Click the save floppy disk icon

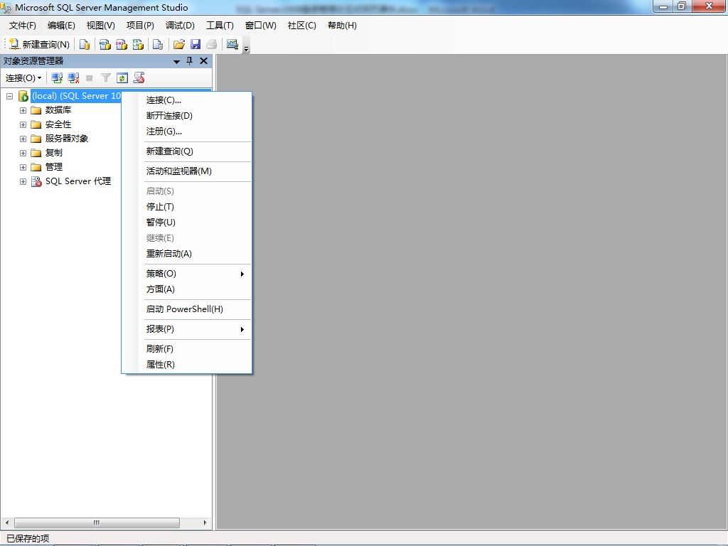click(x=196, y=44)
